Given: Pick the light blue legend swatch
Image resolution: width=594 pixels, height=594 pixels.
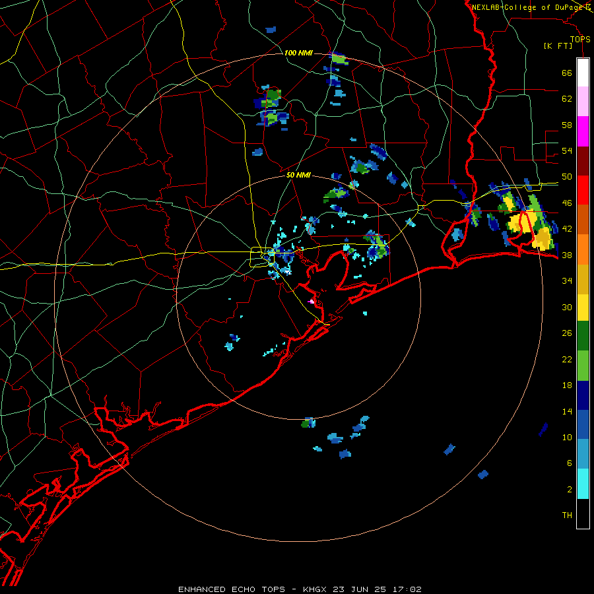Looking at the screenshot, I should pos(583,454).
